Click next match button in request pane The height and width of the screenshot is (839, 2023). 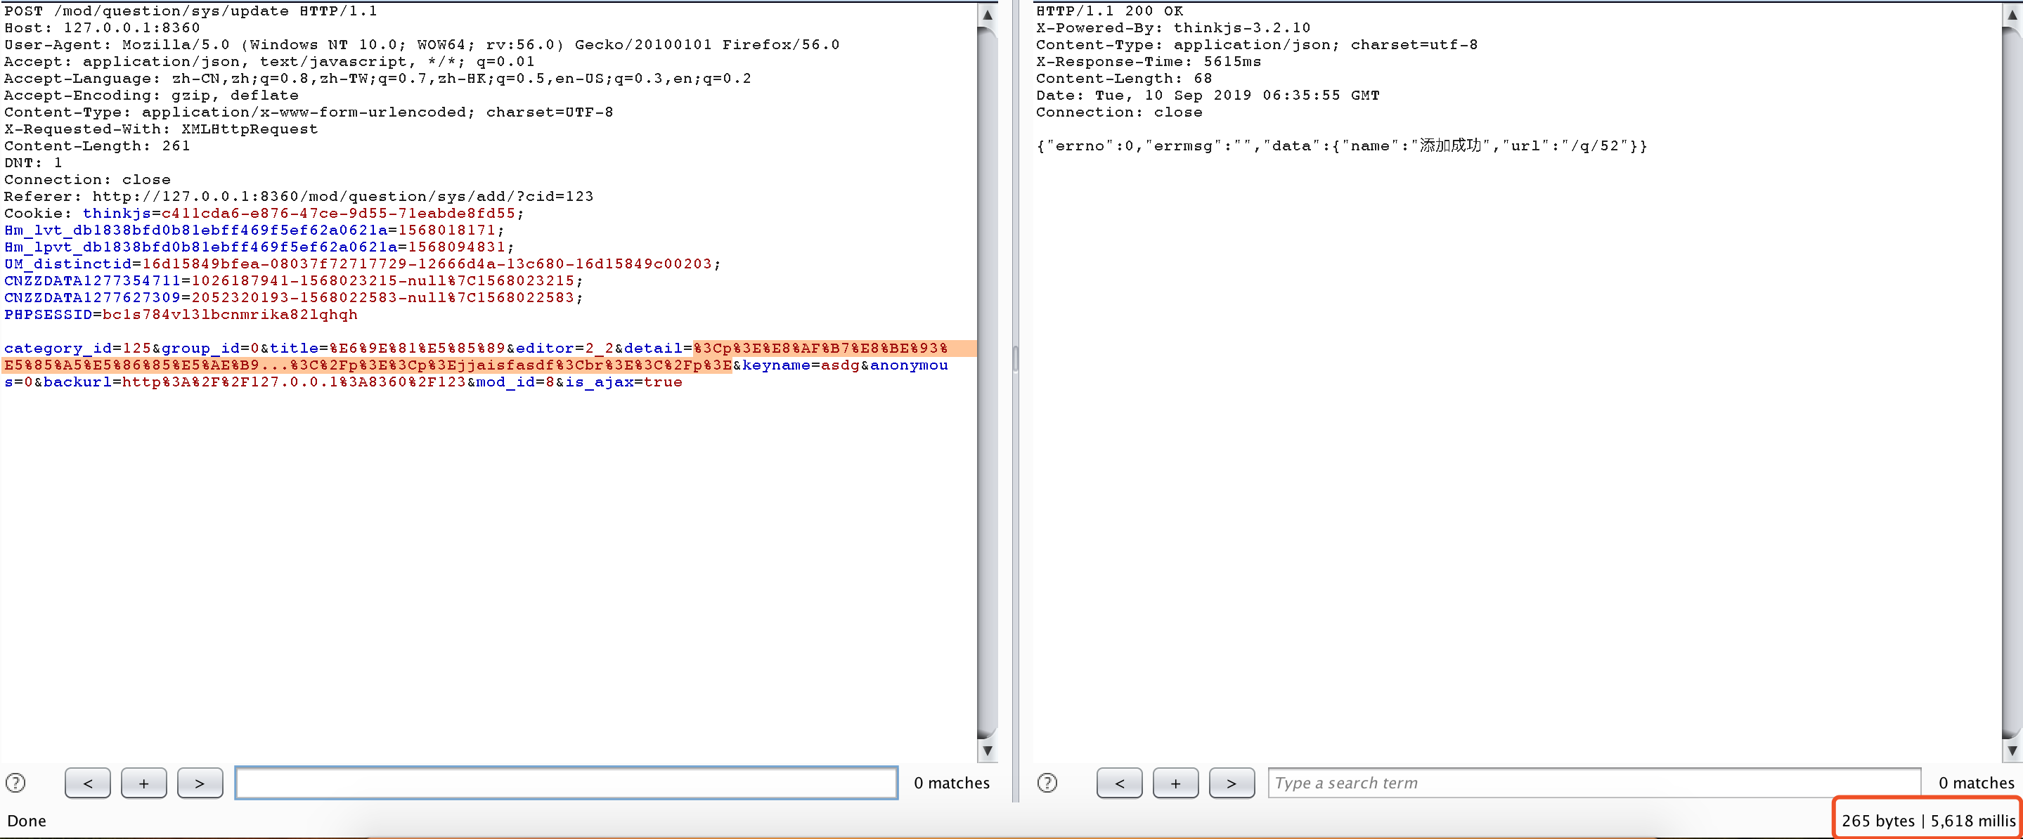point(200,783)
